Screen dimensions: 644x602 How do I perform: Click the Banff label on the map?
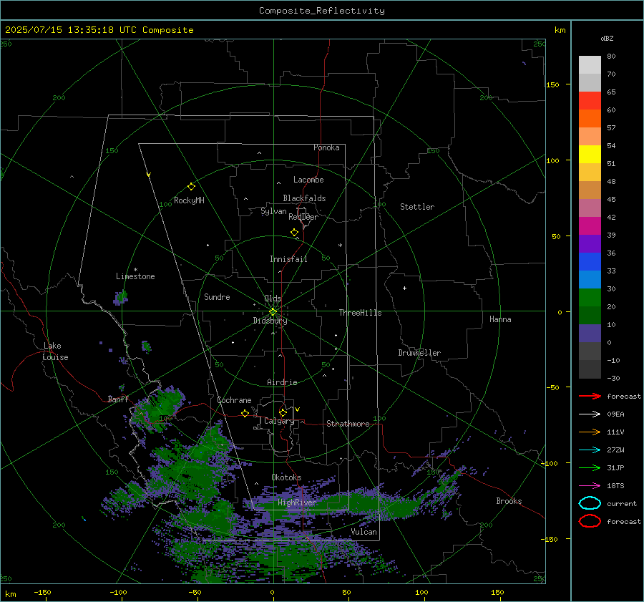click(118, 399)
